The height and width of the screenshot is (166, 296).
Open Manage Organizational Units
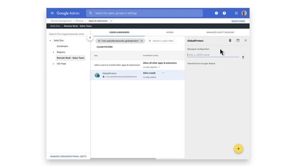click(68, 156)
